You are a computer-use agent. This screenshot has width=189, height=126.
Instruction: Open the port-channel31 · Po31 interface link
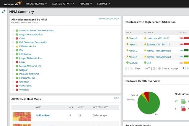(158, 38)
